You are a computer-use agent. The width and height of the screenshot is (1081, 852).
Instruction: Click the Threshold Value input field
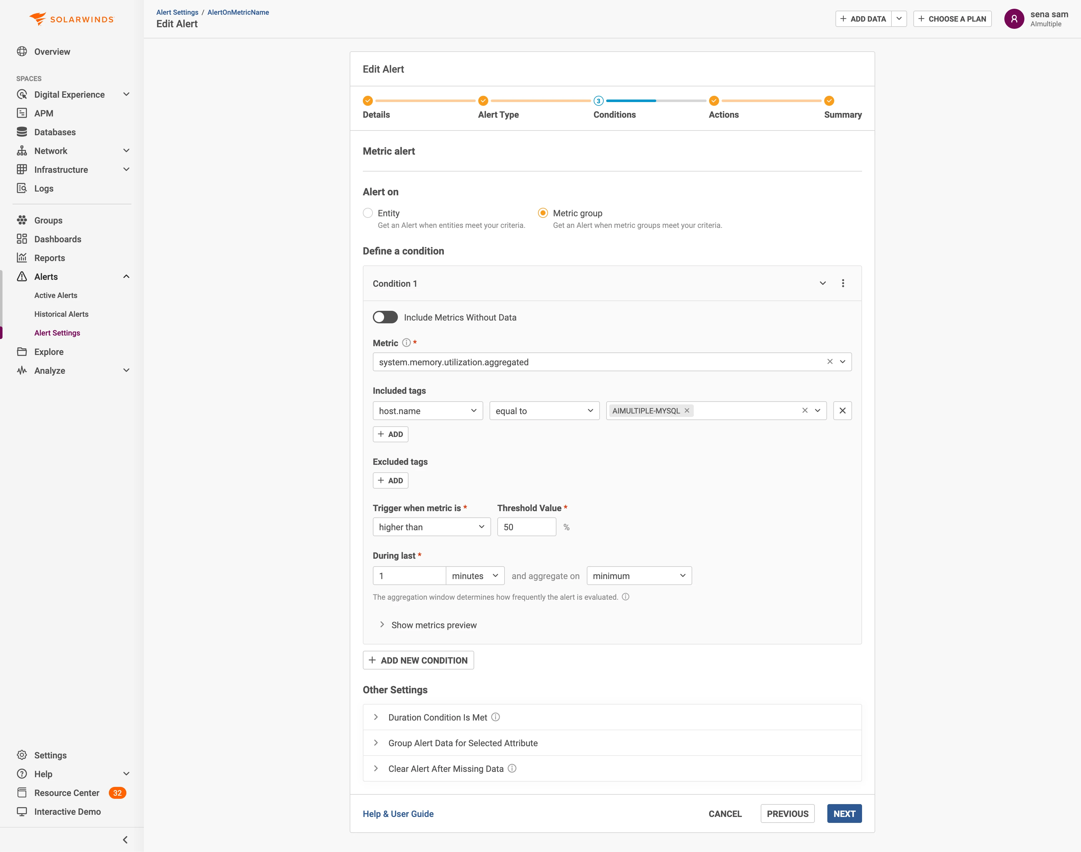[x=526, y=527]
